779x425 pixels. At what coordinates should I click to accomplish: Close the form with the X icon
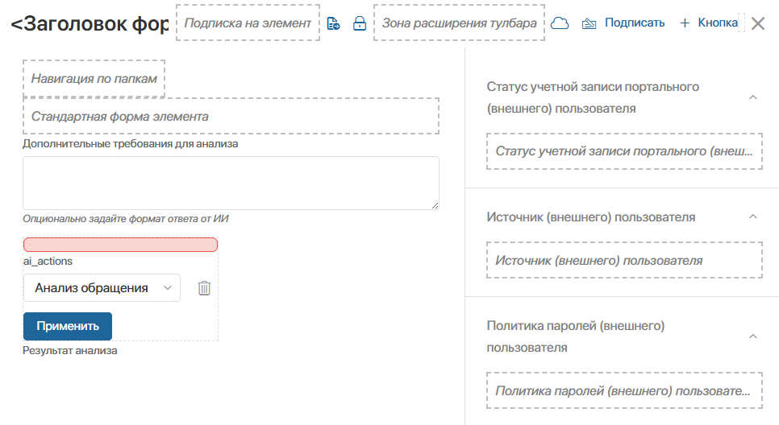coord(758,23)
